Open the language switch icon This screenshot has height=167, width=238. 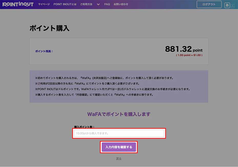(x=229, y=5)
